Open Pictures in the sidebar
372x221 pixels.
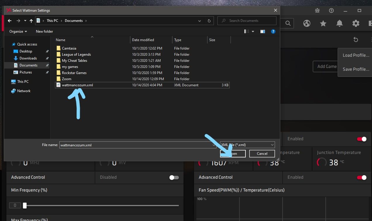point(25,72)
